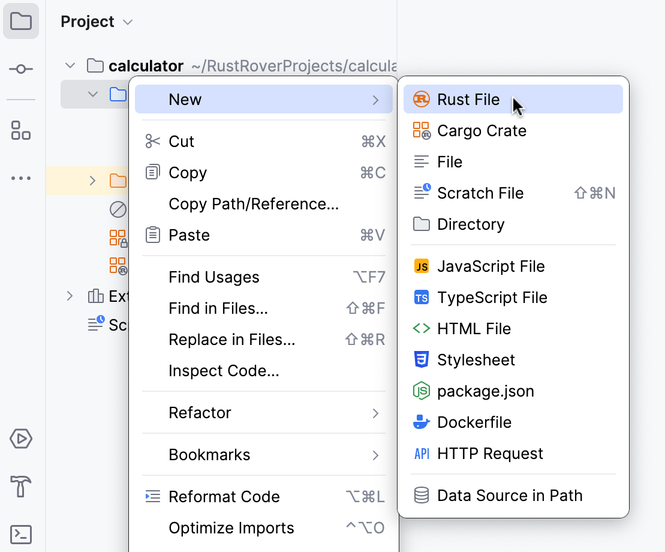Select the Cargo.toml file icon in tree
This screenshot has width=665, height=552.
click(x=118, y=266)
